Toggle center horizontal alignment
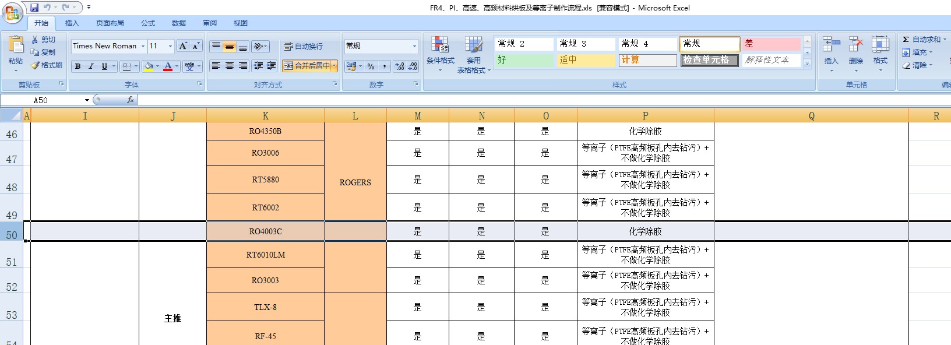951x345 pixels. [x=230, y=66]
